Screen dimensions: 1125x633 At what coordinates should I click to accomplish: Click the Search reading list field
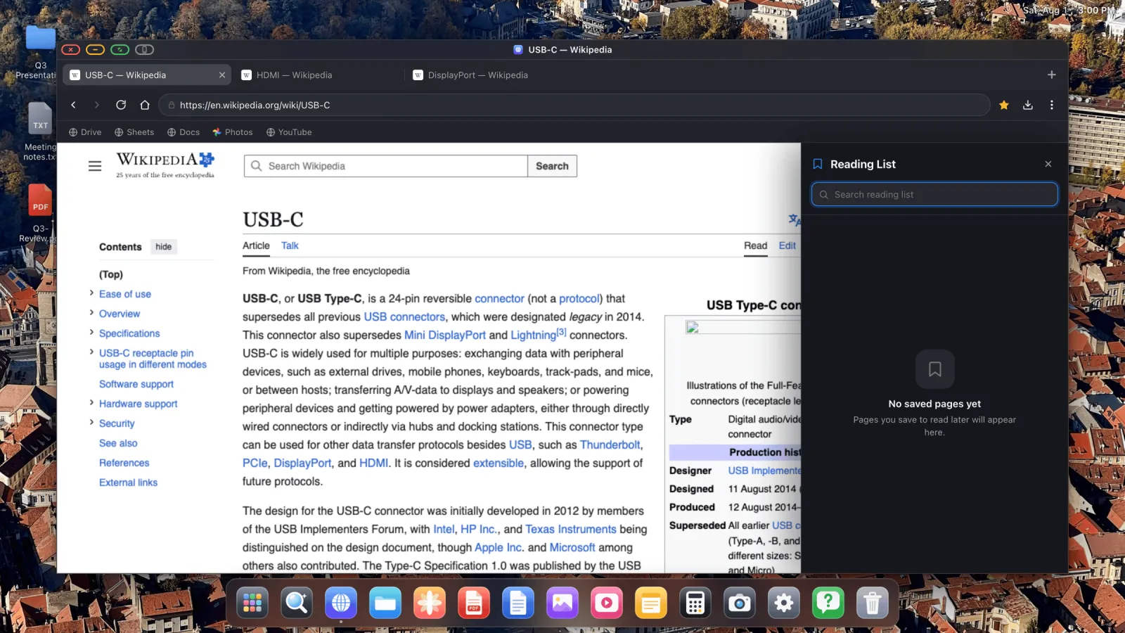click(x=934, y=195)
